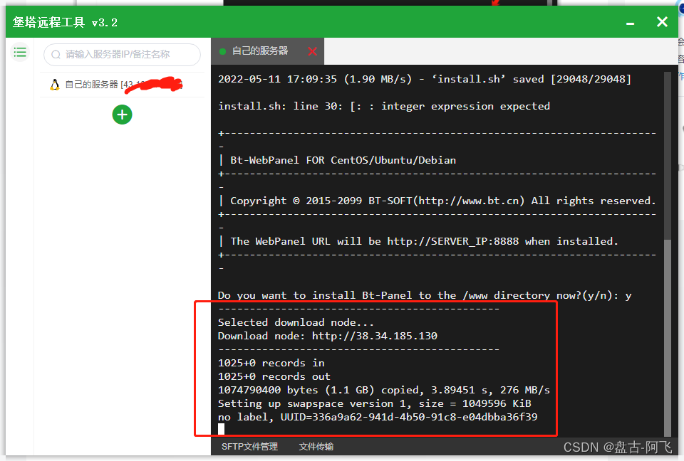Viewport: 684px width, 461px height.
Task: Click the 'install.sh' saved log line
Action: tap(425, 79)
